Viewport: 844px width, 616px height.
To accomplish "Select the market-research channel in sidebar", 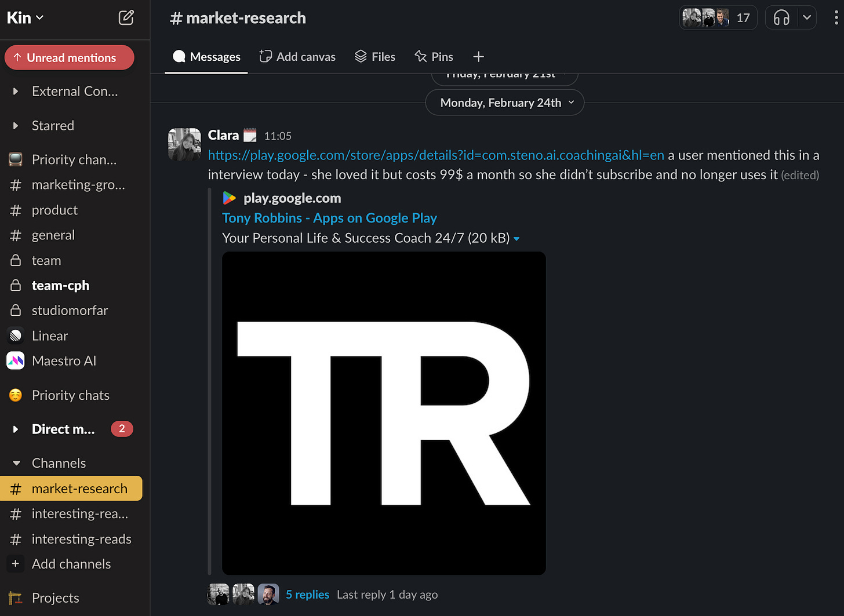I will point(71,489).
